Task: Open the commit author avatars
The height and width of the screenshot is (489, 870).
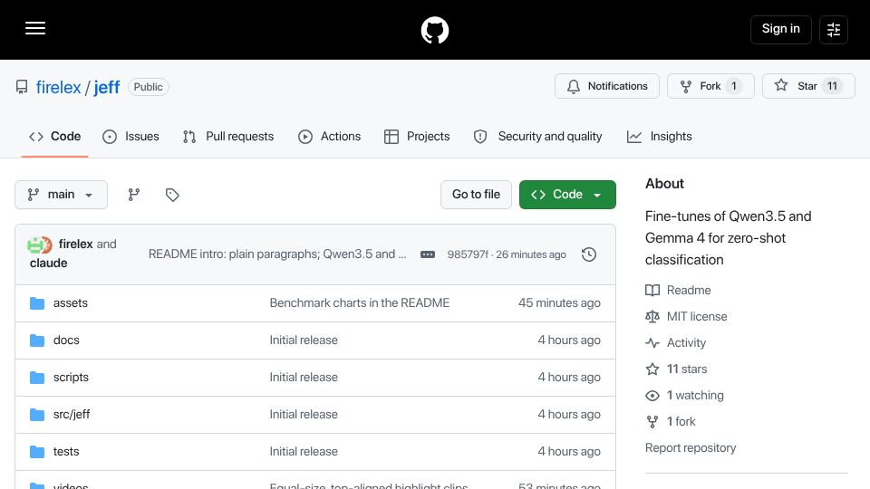Action: coord(39,244)
